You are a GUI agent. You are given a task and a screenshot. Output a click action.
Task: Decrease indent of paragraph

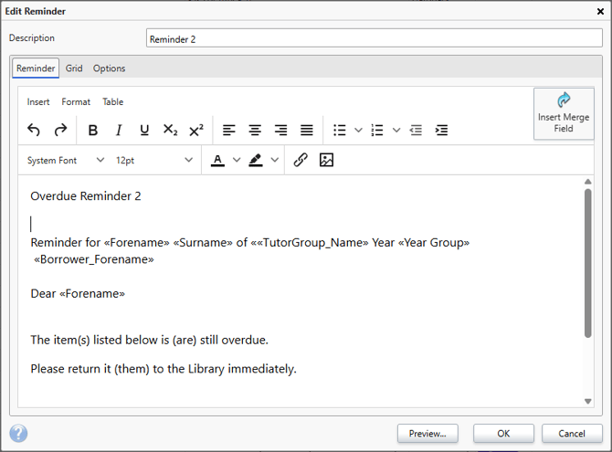(416, 131)
